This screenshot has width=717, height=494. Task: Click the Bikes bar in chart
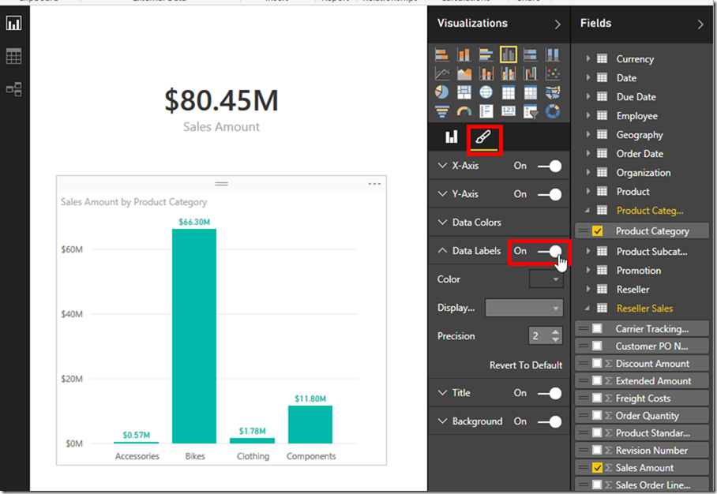coord(194,336)
